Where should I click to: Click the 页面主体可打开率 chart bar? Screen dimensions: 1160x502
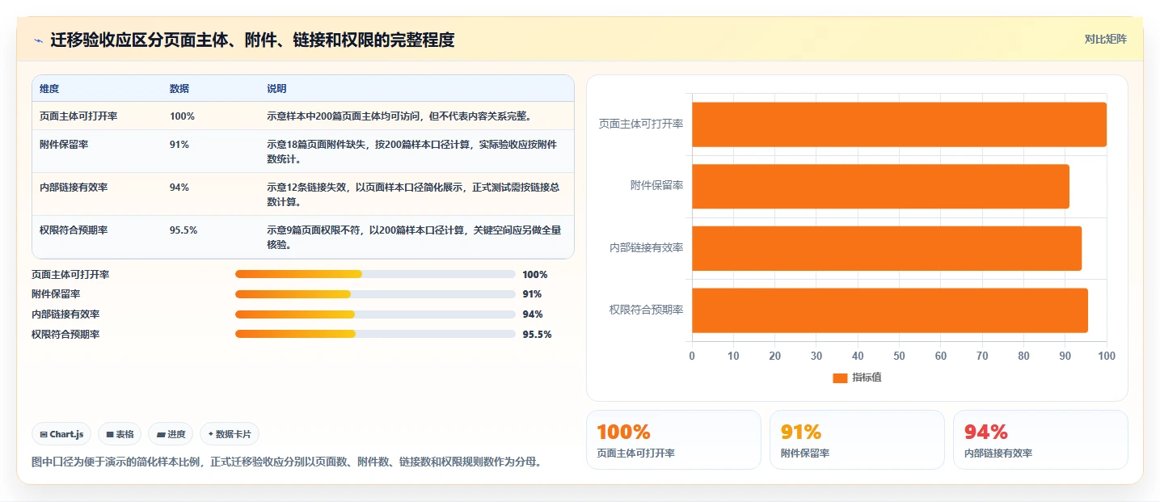899,124
